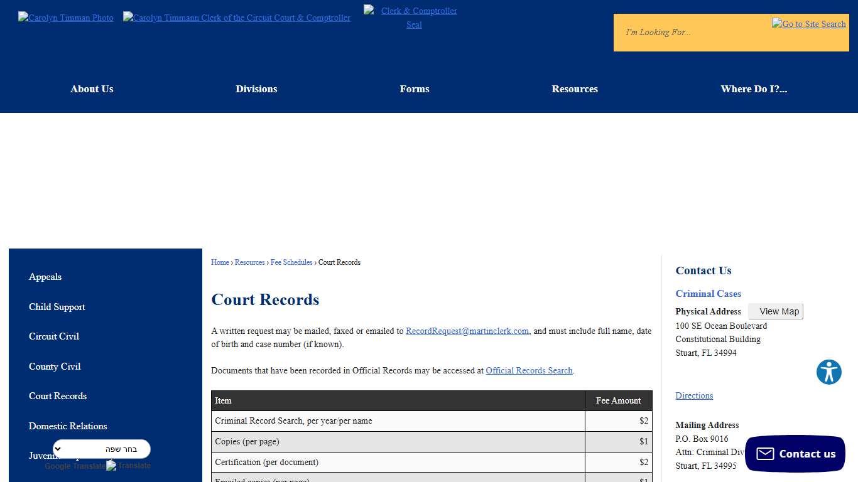Click the Court Records breadcrumb text
858x482 pixels.
(x=339, y=262)
